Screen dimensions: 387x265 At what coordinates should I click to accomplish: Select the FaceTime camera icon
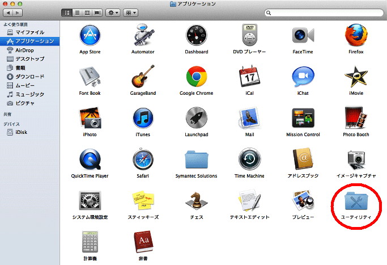[303, 35]
